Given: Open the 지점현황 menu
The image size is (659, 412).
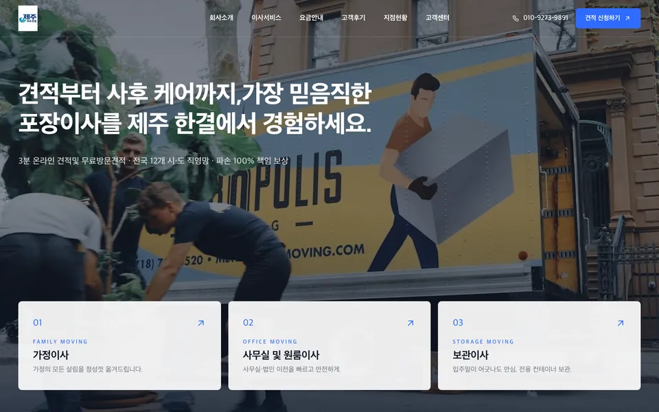Looking at the screenshot, I should tap(395, 18).
